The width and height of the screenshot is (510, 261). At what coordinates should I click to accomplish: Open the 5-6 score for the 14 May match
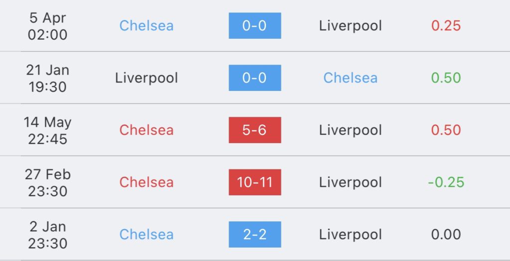click(255, 130)
